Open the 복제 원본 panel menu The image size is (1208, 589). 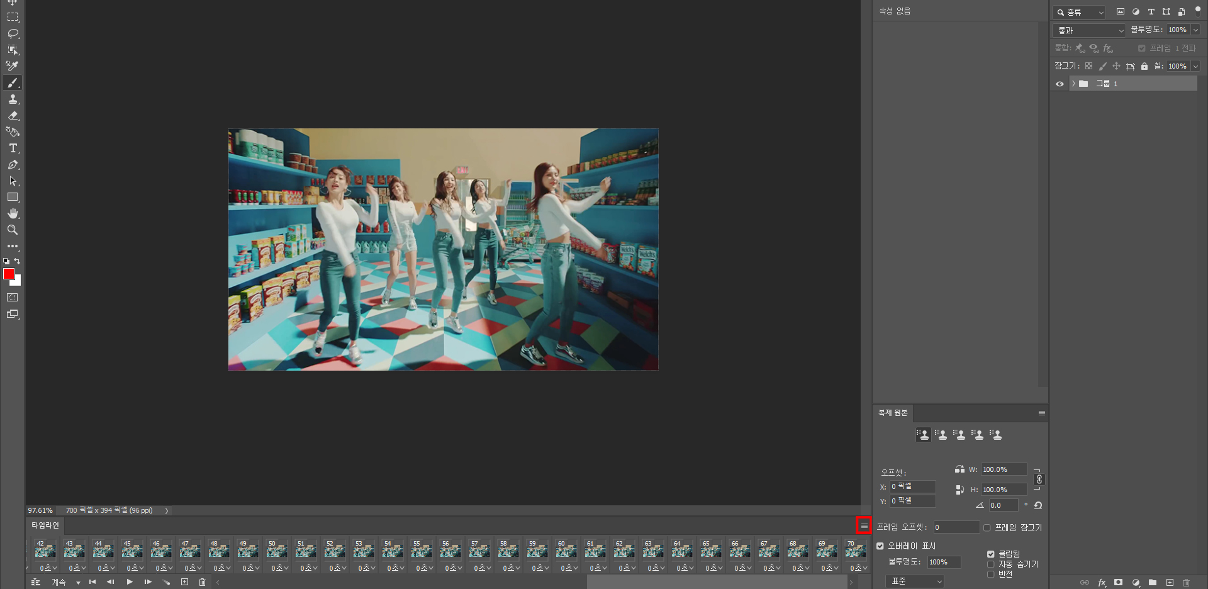pyautogui.click(x=1042, y=413)
